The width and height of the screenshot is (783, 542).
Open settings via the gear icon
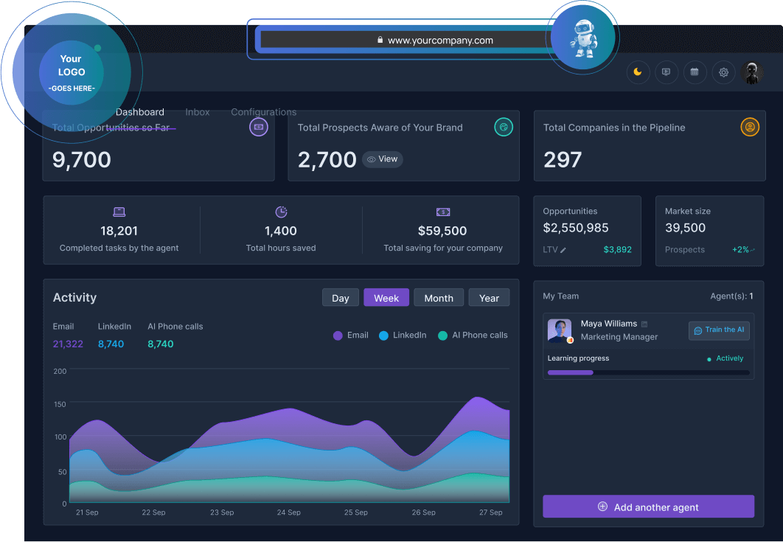click(723, 72)
